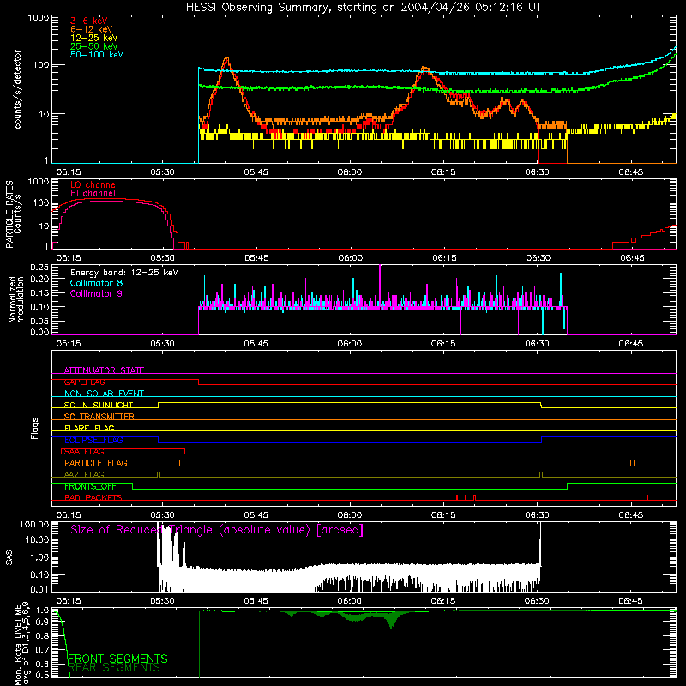Click the ECLIPSE_FLAG label
686x686 pixels.
point(93,440)
